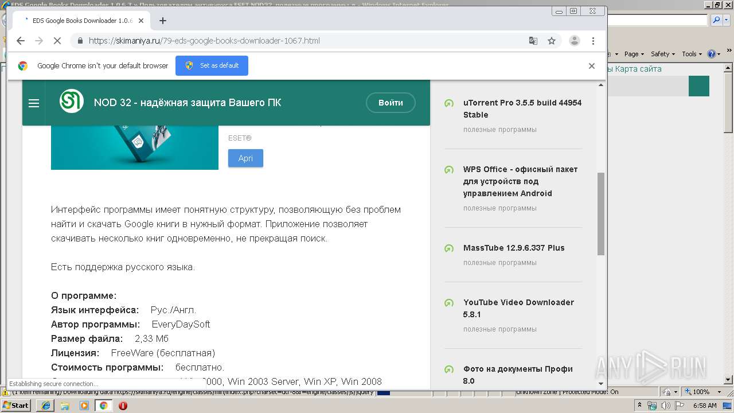Open Карта сайта link in IE window

tap(638, 69)
